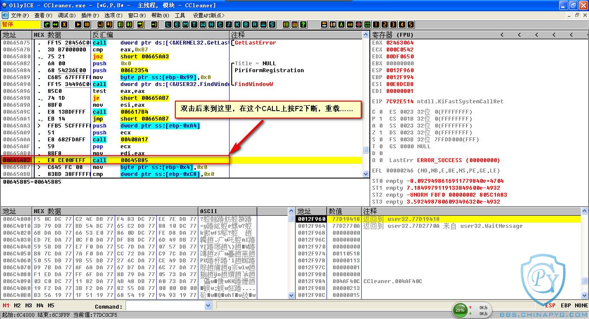The height and width of the screenshot is (319, 589).
Task: Click the Execute till return icon
Action: coord(140,25)
